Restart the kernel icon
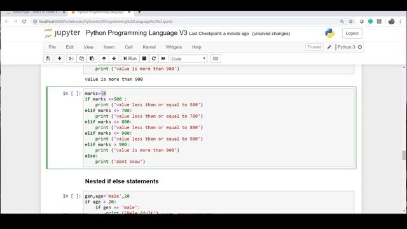 point(154,59)
